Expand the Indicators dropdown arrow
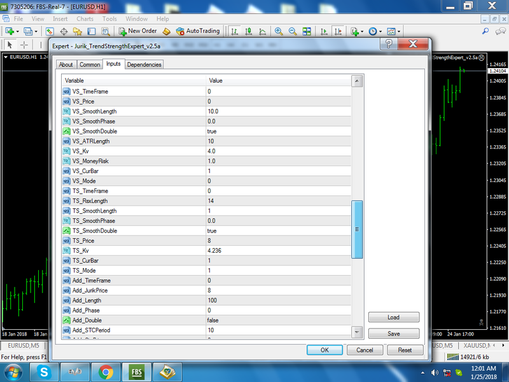The image size is (509, 382). click(x=362, y=31)
